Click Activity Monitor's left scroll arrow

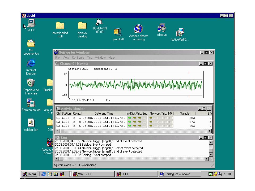57,131
